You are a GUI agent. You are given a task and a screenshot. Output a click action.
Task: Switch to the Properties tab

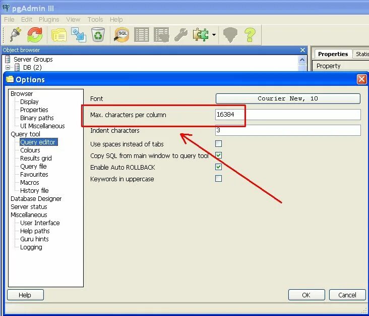[333, 54]
